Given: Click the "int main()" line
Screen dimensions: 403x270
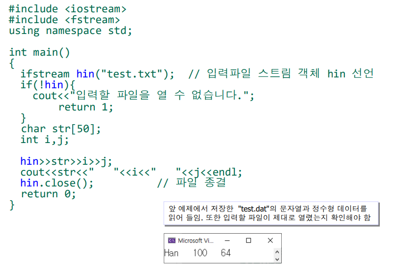Looking at the screenshot, I should click(x=39, y=52).
